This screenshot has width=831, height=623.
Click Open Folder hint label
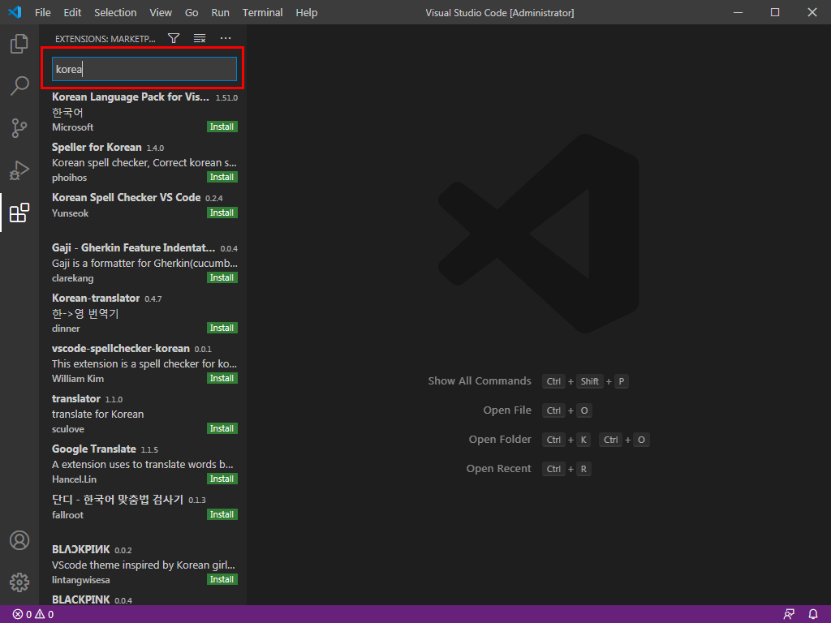click(x=500, y=440)
